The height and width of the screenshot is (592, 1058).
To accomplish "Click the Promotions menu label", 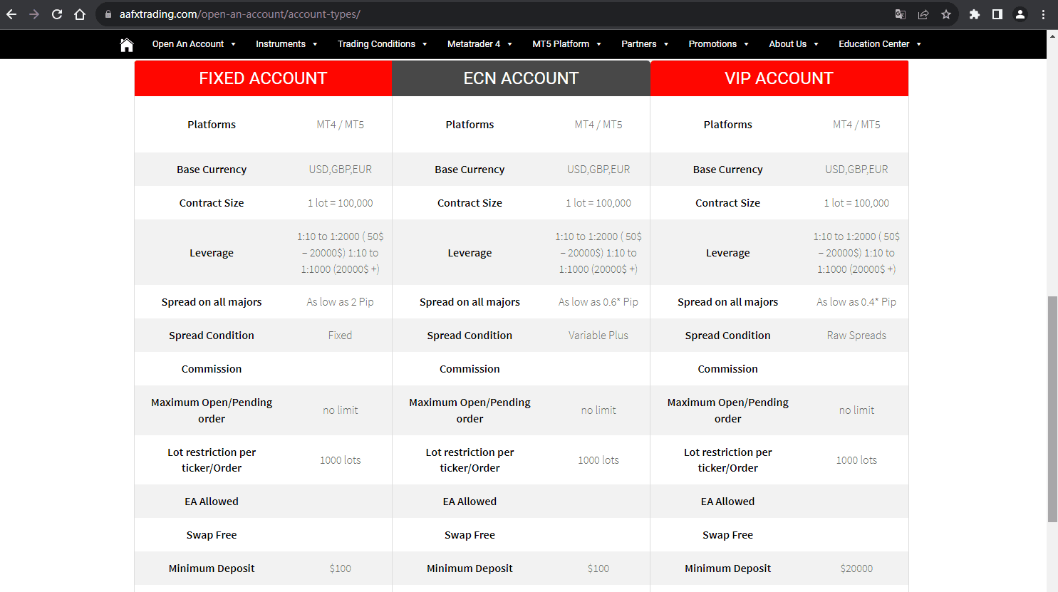I will pos(712,44).
